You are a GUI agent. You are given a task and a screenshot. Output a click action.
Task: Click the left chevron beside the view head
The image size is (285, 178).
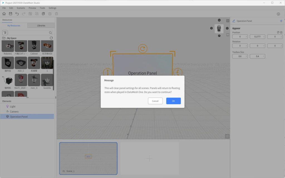pos(212,28)
